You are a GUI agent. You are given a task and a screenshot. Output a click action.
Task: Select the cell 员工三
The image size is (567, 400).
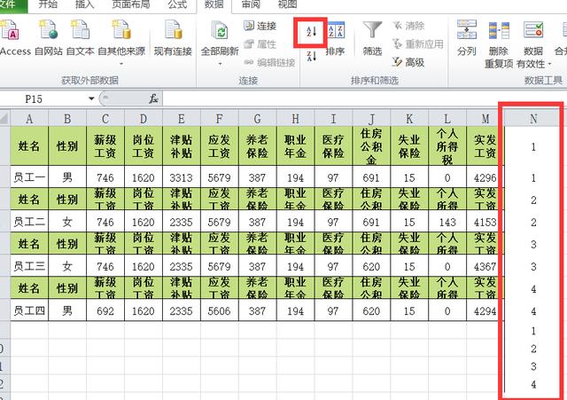29,266
